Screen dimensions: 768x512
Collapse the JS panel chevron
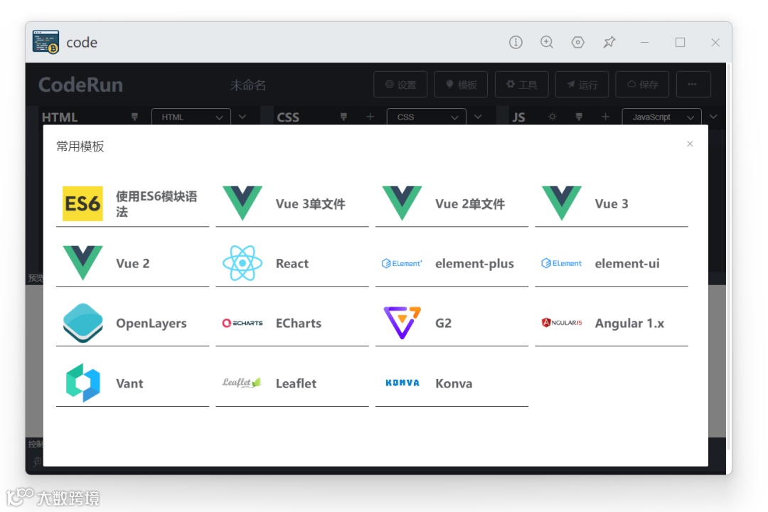point(714,117)
